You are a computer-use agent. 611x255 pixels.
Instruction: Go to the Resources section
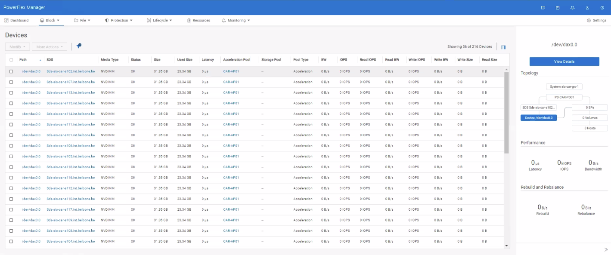pos(198,20)
